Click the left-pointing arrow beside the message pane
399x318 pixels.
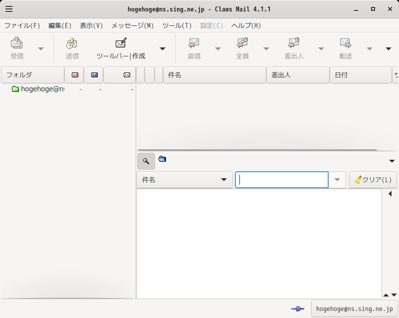[x=390, y=194]
